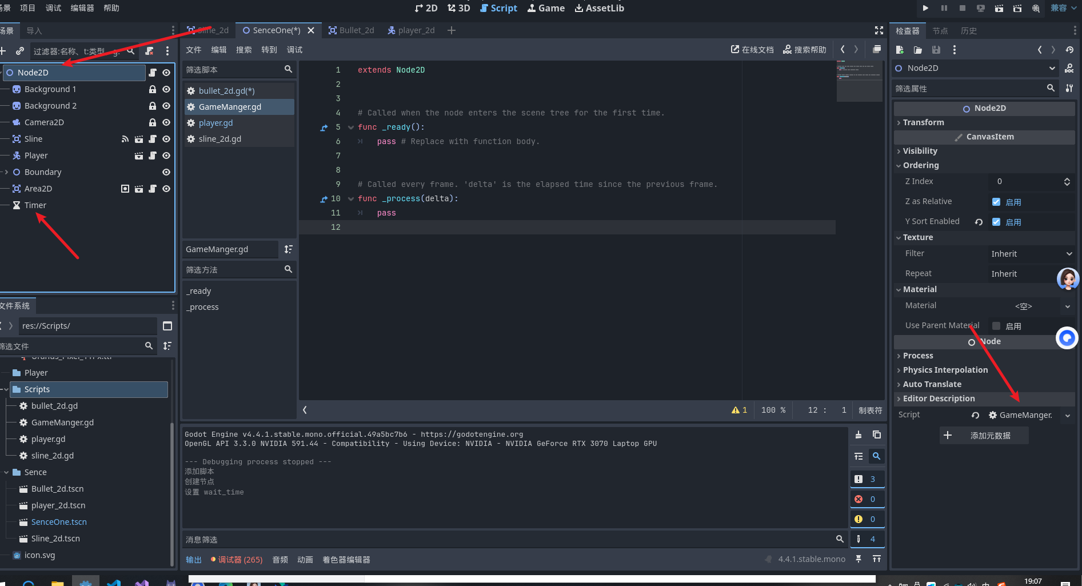Expand the Boundary node in scene tree
This screenshot has width=1082, height=586.
pyautogui.click(x=6, y=172)
